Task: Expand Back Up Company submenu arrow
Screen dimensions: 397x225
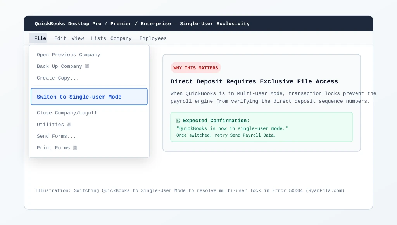Action: pos(87,66)
